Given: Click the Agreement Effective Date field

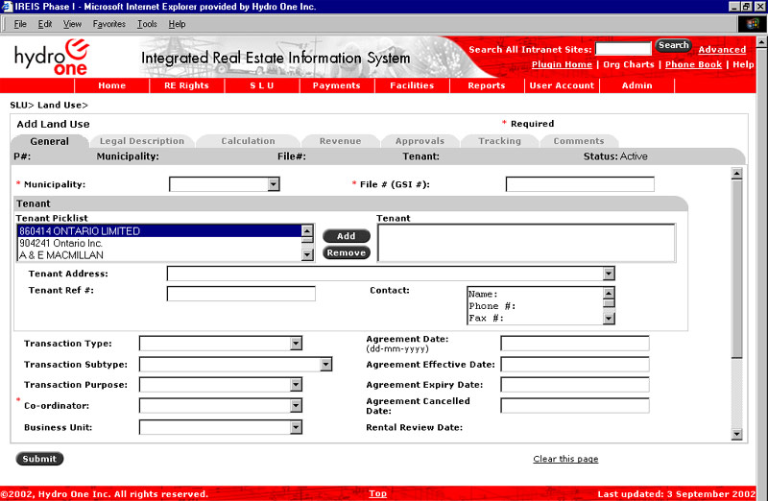Looking at the screenshot, I should click(x=575, y=365).
